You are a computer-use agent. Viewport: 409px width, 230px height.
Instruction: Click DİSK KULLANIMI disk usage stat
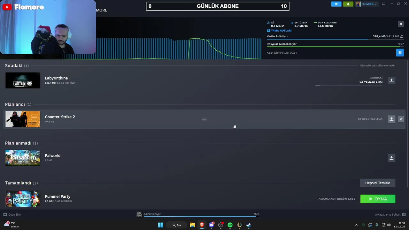pyautogui.click(x=325, y=24)
